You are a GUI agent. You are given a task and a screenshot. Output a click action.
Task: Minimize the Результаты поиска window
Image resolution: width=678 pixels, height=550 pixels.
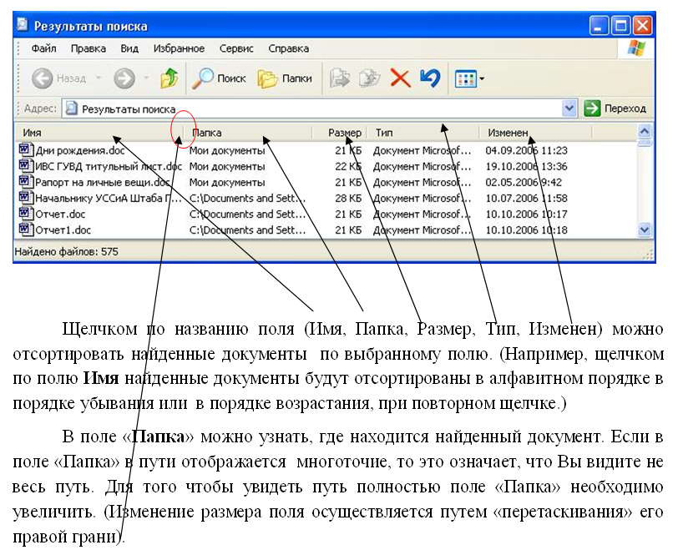pyautogui.click(x=599, y=26)
